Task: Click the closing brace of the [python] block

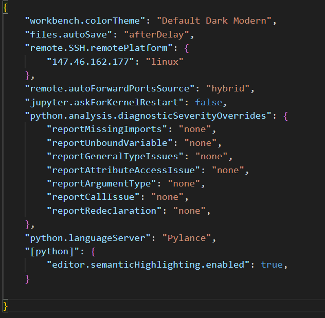Action: coord(27,279)
